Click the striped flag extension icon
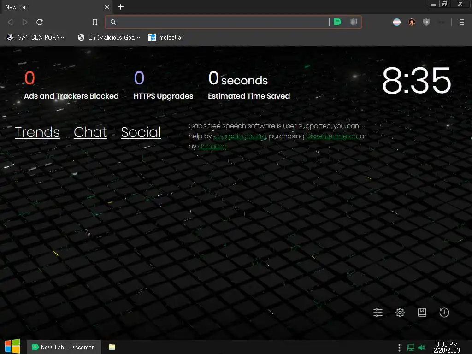Image resolution: width=472 pixels, height=354 pixels. coord(397,22)
